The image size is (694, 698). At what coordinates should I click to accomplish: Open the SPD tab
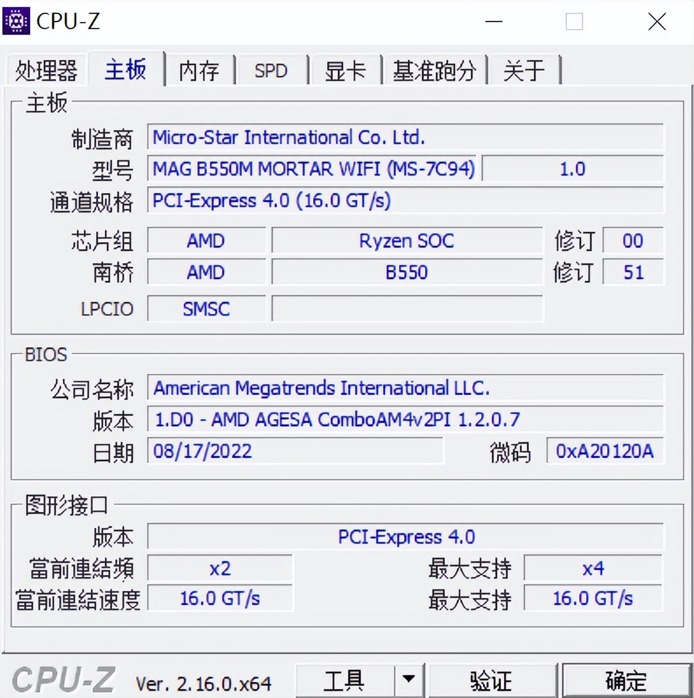pos(271,71)
